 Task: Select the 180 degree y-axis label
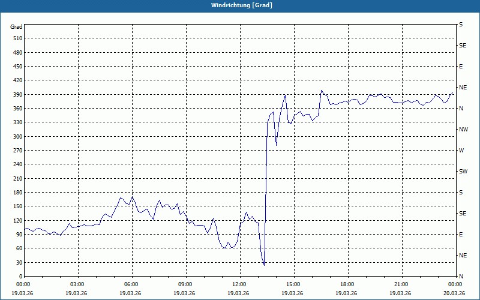17,193
